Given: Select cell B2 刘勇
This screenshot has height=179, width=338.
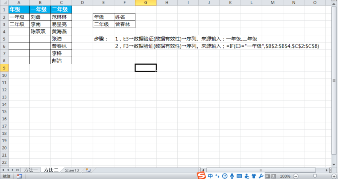Looking at the screenshot, I should pyautogui.click(x=40, y=17).
